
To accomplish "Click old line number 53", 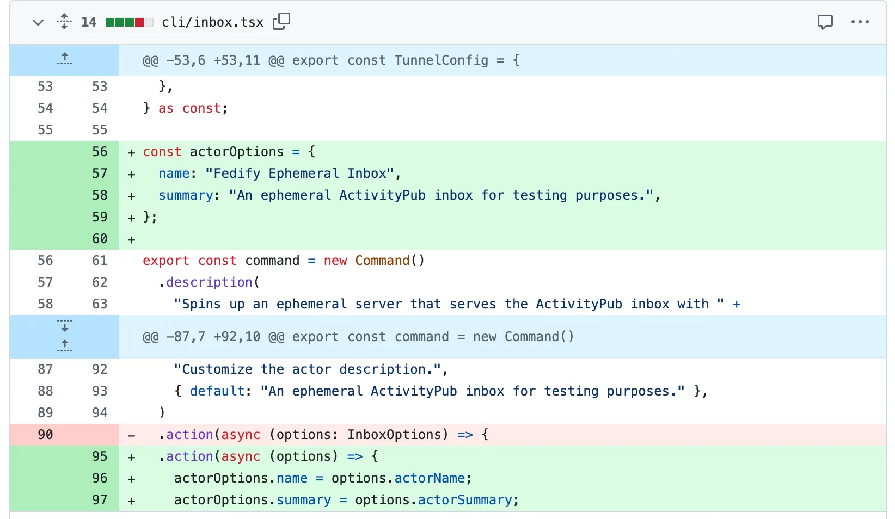I will pyautogui.click(x=45, y=86).
